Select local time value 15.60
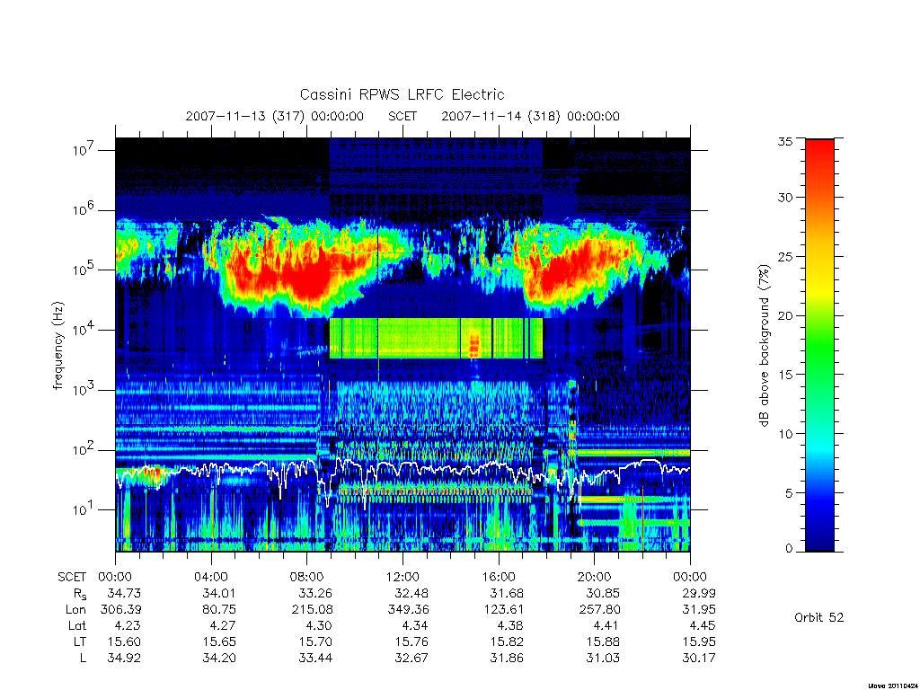 point(124,641)
